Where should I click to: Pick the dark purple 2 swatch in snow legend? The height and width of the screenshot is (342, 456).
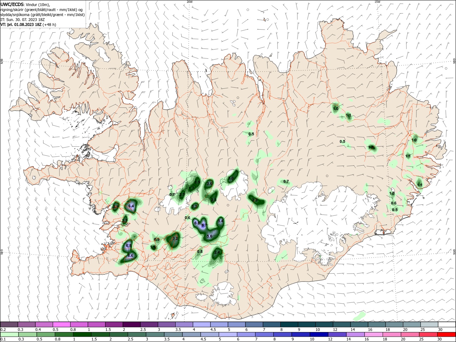click(x=131, y=324)
